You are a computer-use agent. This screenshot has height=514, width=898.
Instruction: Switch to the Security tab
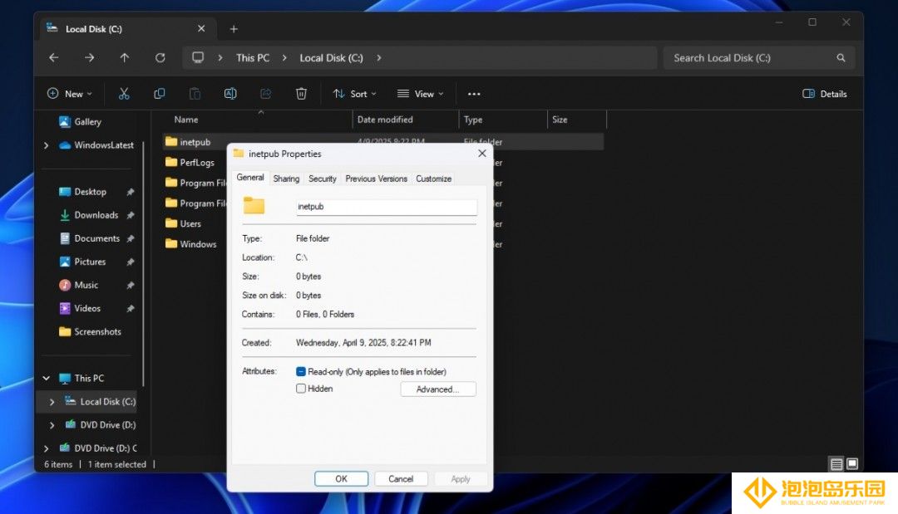[x=323, y=179]
